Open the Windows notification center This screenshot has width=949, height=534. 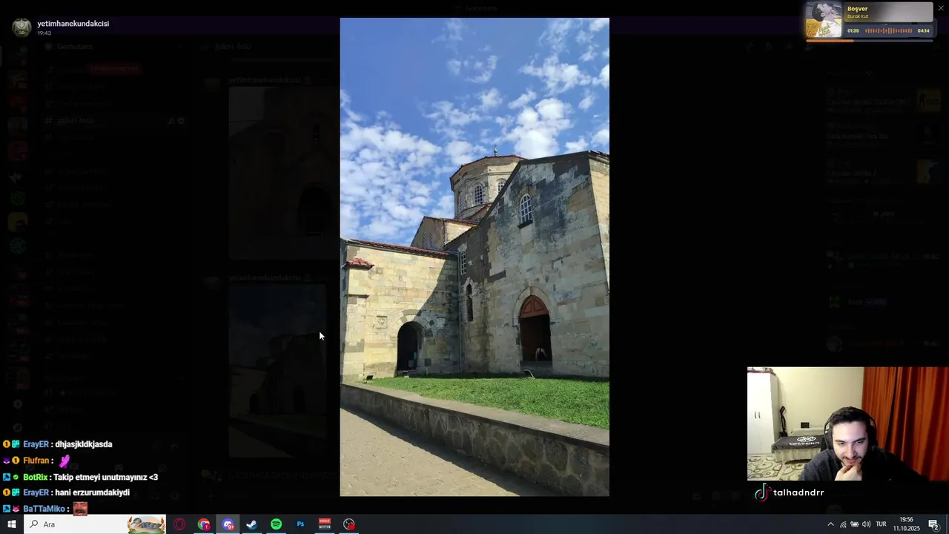click(933, 524)
